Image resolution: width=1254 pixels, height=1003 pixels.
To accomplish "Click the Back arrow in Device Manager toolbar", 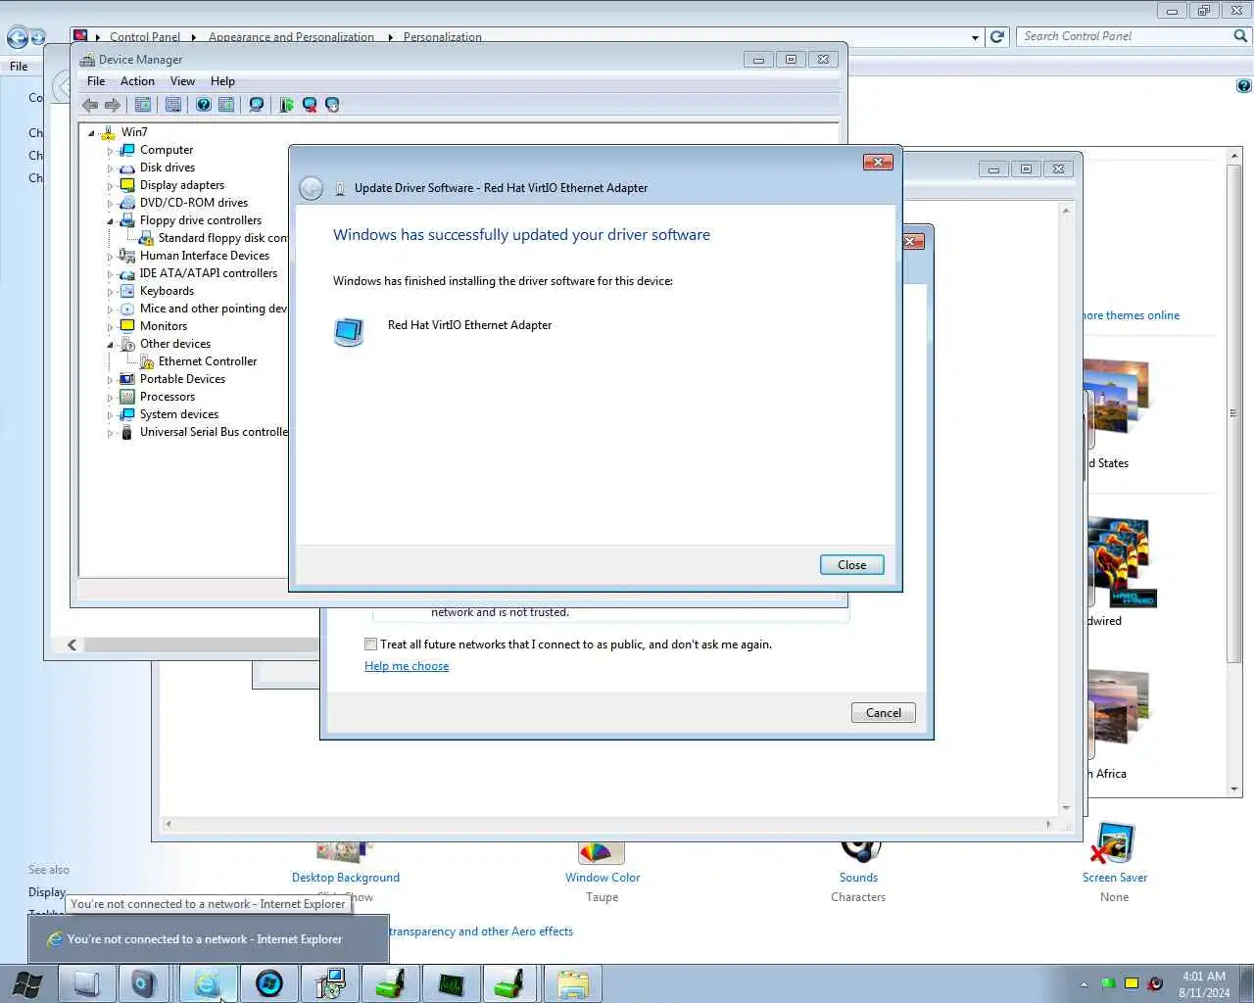I will 90,105.
